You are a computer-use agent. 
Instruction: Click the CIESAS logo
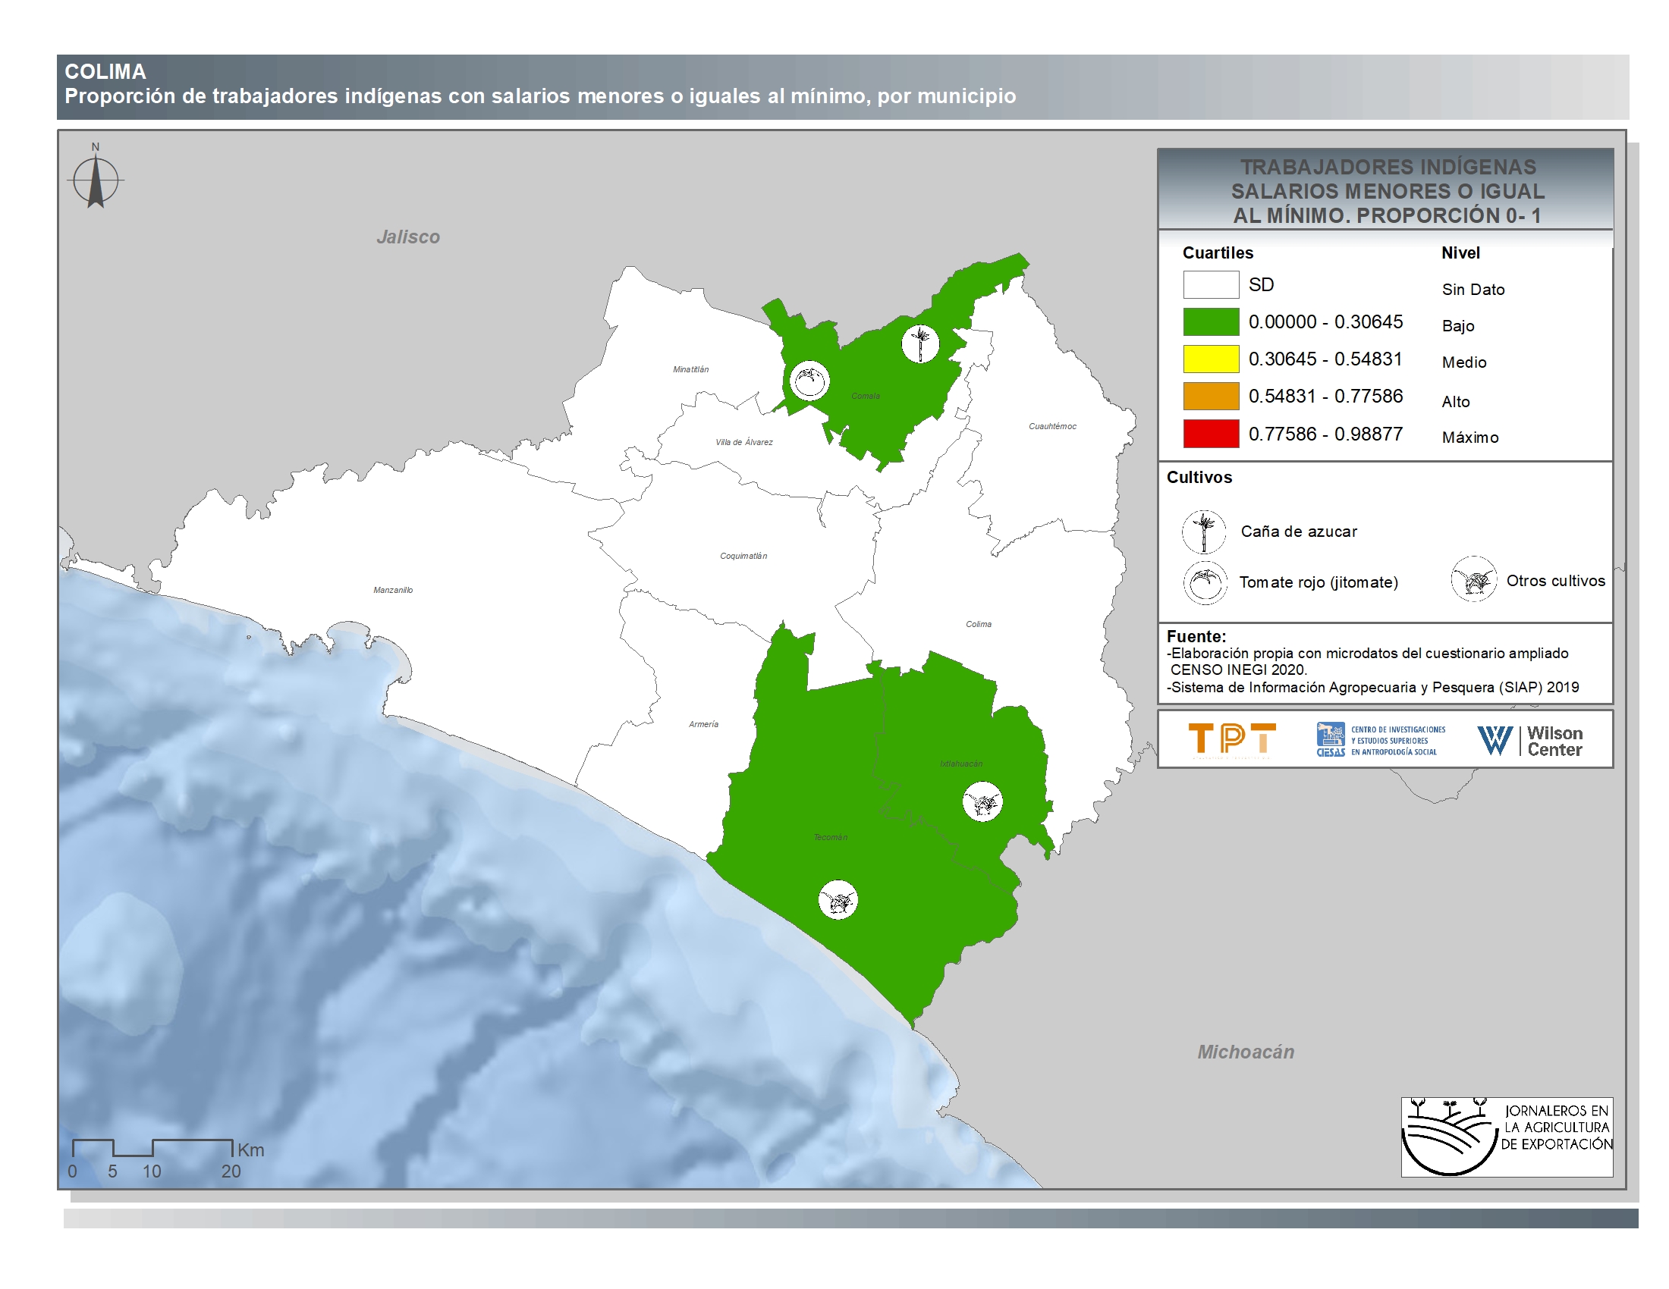(1380, 740)
